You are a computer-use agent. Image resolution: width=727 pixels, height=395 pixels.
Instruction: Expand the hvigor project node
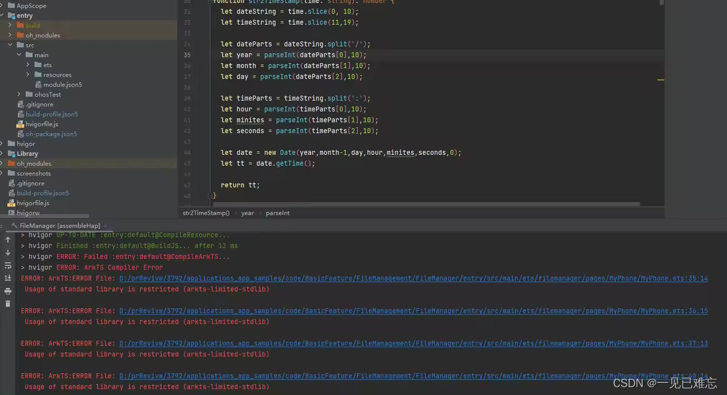point(4,144)
